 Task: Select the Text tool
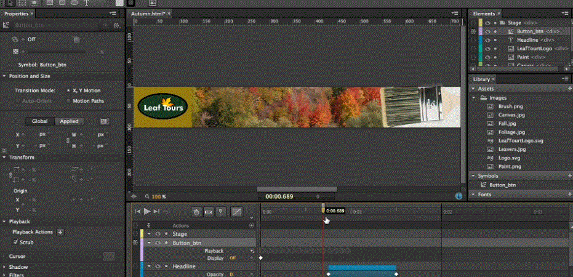coord(86,2)
